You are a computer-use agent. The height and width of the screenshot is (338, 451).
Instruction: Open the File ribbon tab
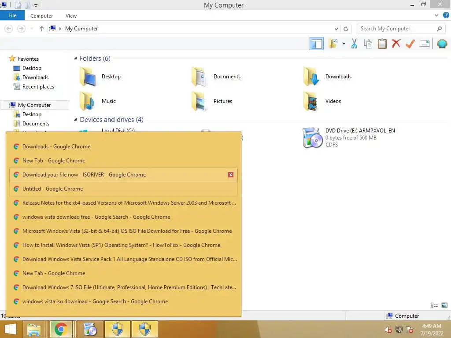coord(12,15)
